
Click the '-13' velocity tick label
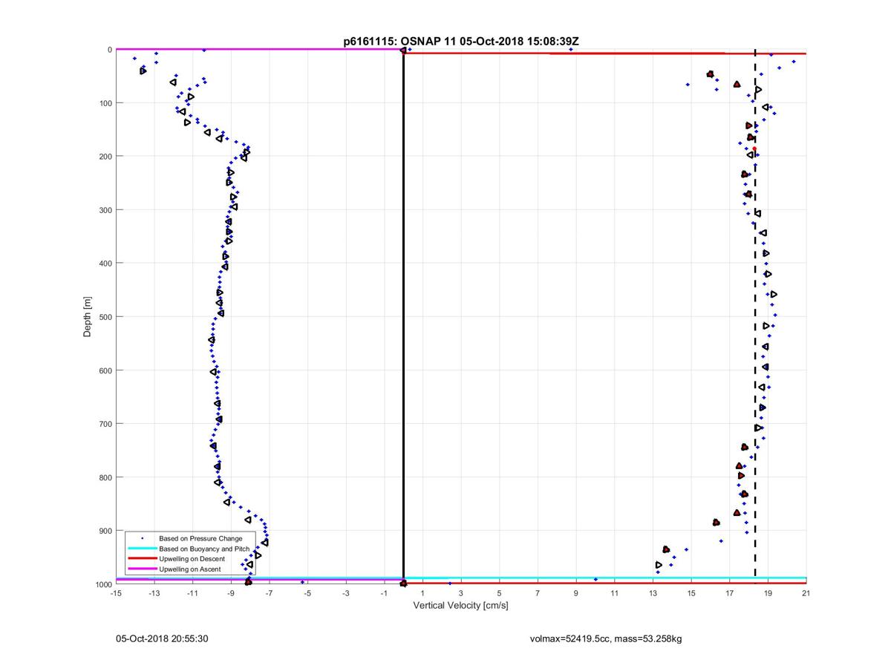click(154, 593)
